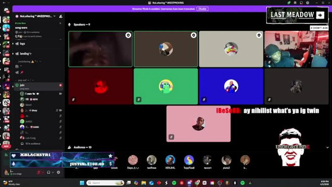Select the DS user in stage list
Image resolution: width=332 pixels, height=187 pixels.
click(41, 99)
